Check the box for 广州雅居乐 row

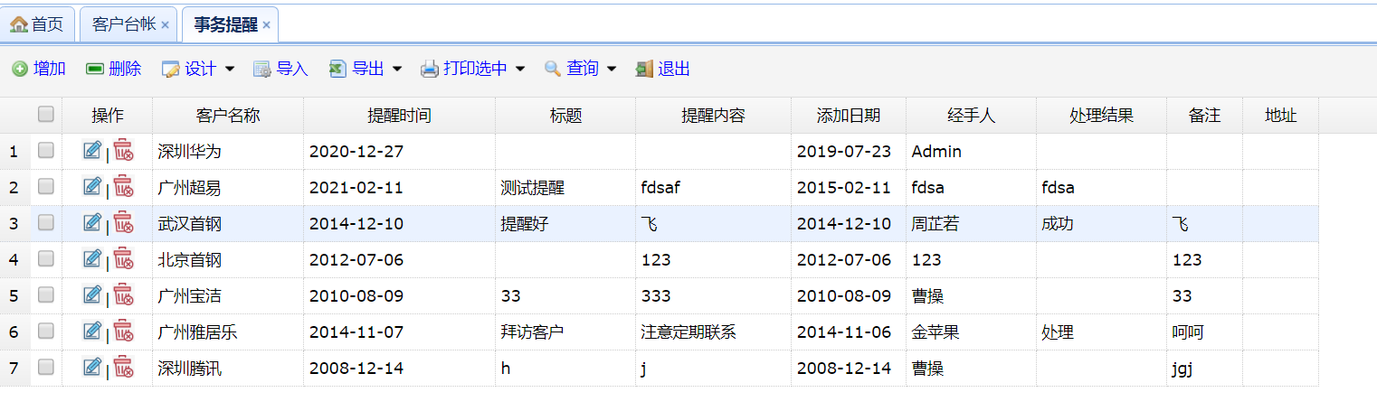point(46,331)
